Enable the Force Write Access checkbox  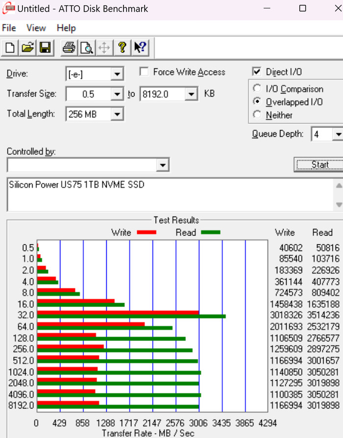(x=144, y=72)
